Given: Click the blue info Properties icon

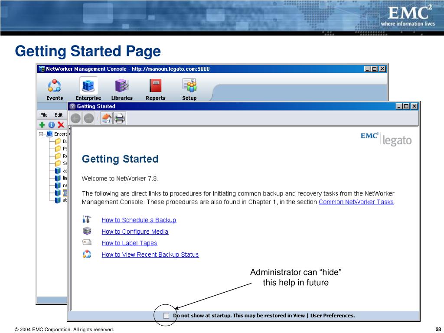Looking at the screenshot, I should click(x=52, y=124).
